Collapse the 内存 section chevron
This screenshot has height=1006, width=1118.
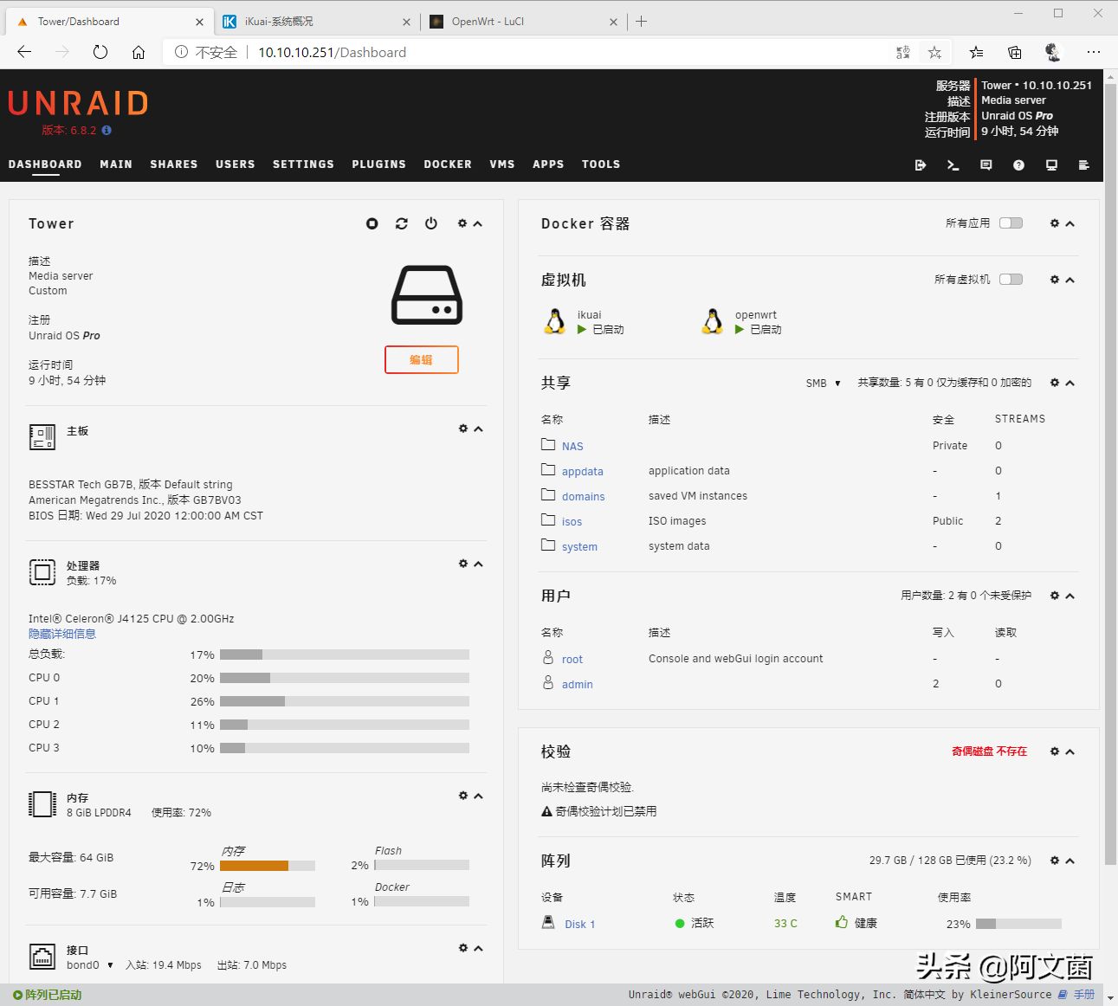(x=479, y=796)
